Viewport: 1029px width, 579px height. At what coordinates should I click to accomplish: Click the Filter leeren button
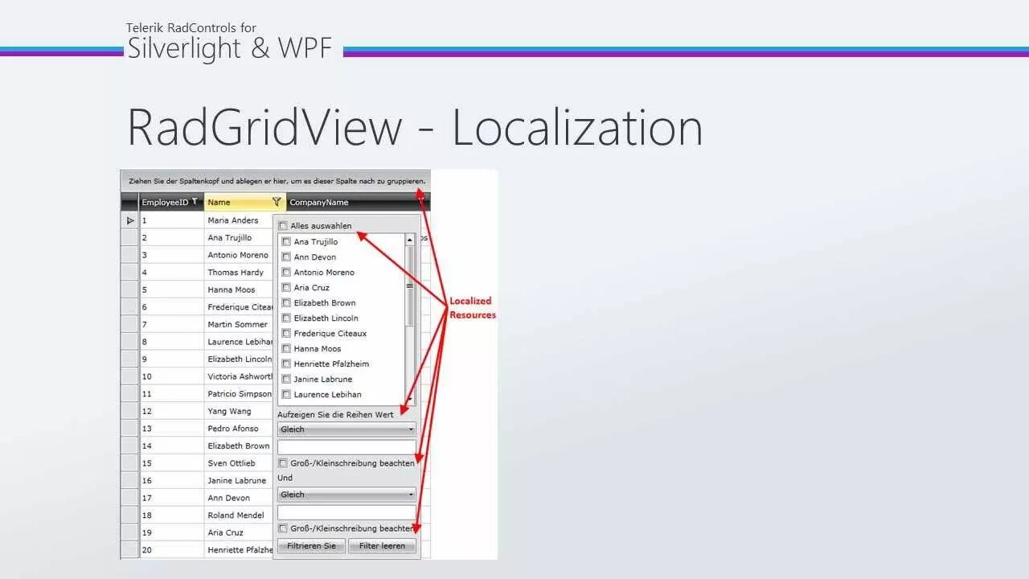coord(382,546)
